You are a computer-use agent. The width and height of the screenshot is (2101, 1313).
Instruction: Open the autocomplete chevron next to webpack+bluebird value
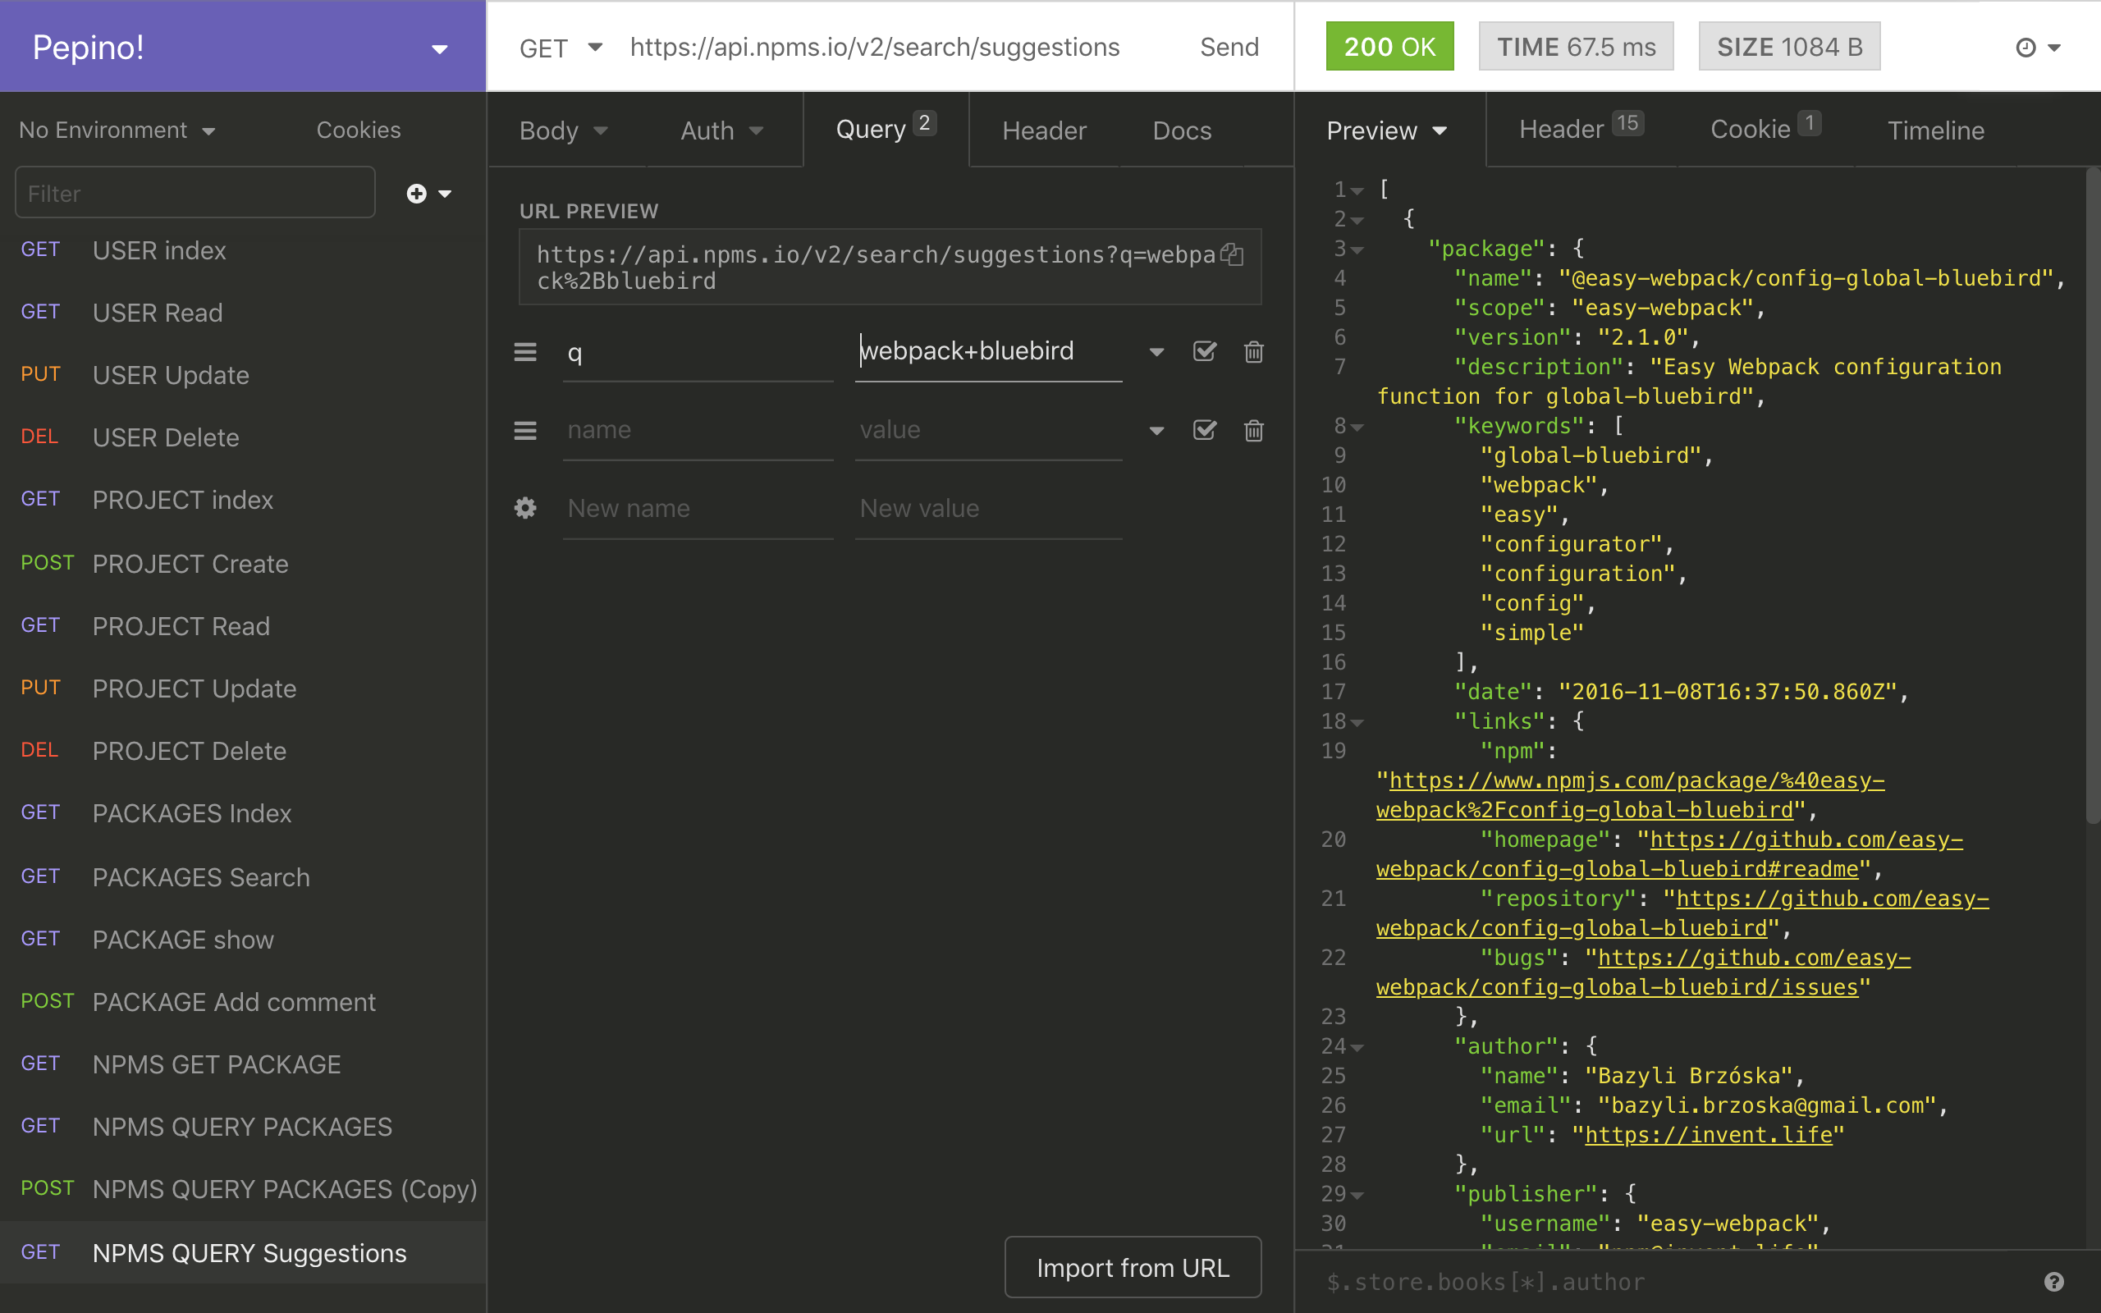tap(1156, 352)
